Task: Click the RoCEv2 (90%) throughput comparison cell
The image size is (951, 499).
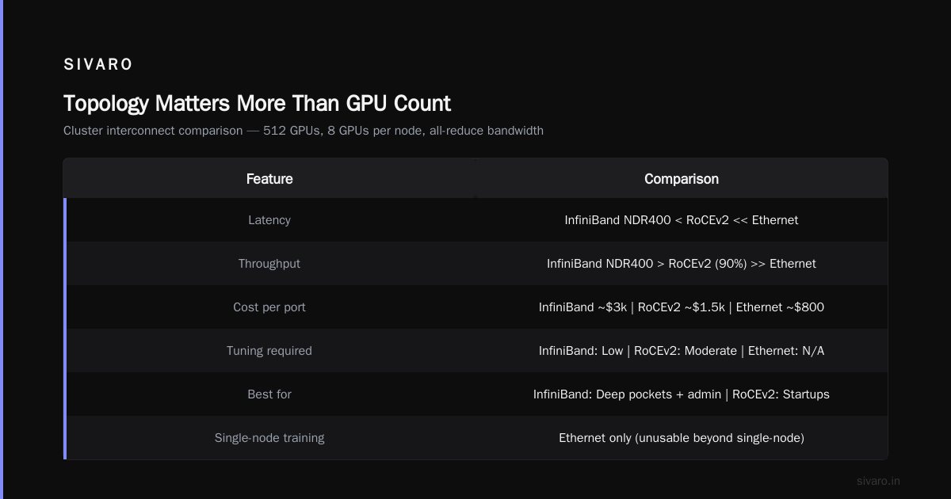Action: pos(682,264)
